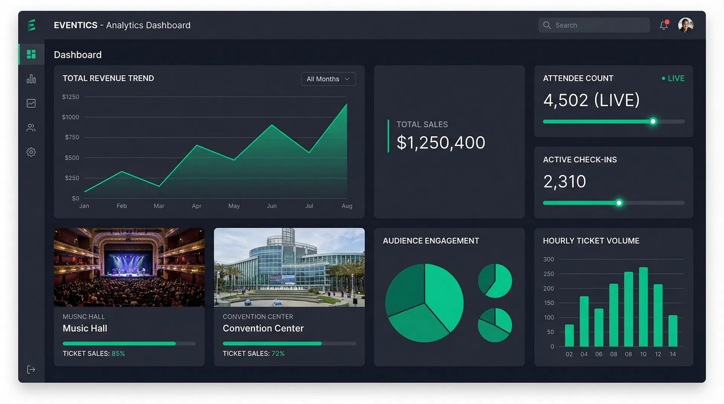Image resolution: width=724 pixels, height=404 pixels.
Task: Click the search magnifier icon
Action: coord(547,25)
